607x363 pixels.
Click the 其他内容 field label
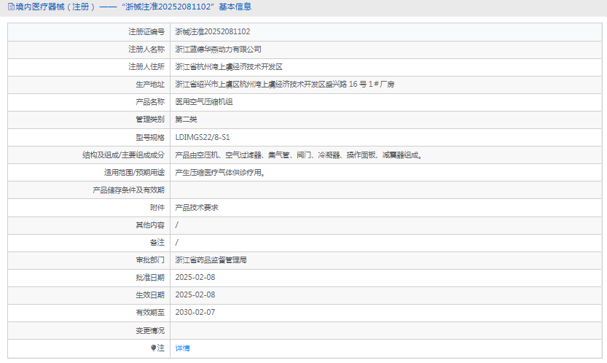[x=150, y=225]
